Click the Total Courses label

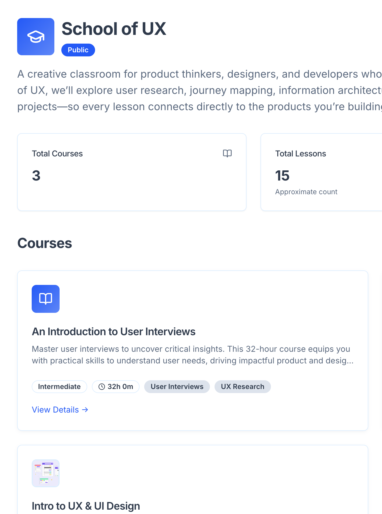tap(57, 154)
